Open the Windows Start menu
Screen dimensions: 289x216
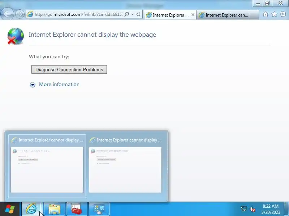tap(10, 209)
